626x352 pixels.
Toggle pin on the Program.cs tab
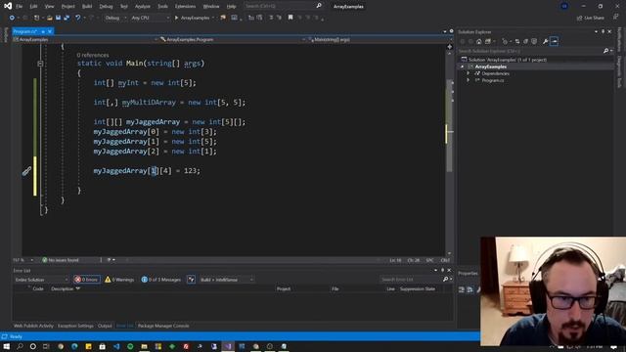[43, 31]
